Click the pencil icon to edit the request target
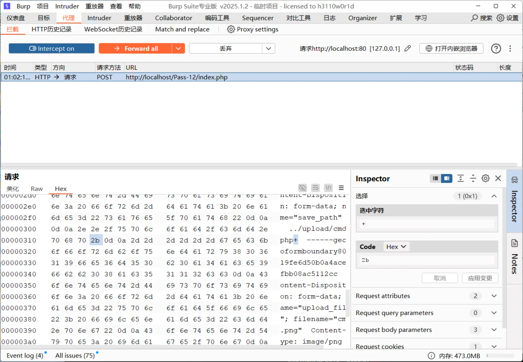This screenshot has height=362, width=523. click(x=408, y=48)
